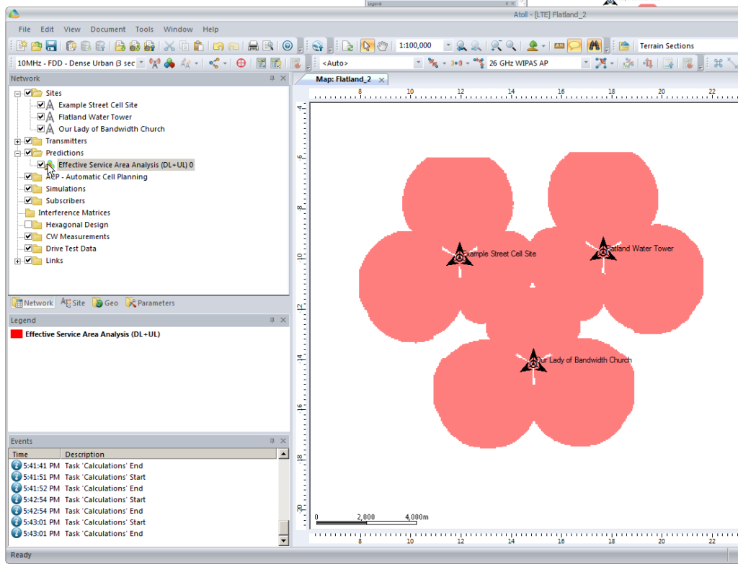Viewport: 738px width, 572px height.
Task: Select Flatland Water Tower in the Sites tree
Action: [x=94, y=116]
